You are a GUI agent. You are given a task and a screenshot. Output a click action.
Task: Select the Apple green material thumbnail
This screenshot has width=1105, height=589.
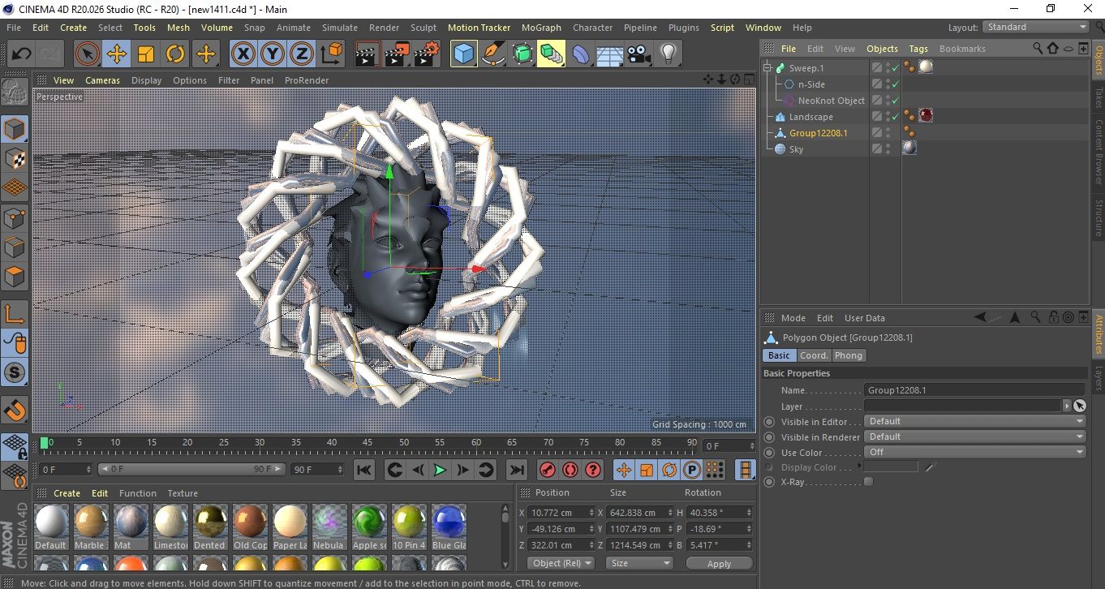[369, 522]
